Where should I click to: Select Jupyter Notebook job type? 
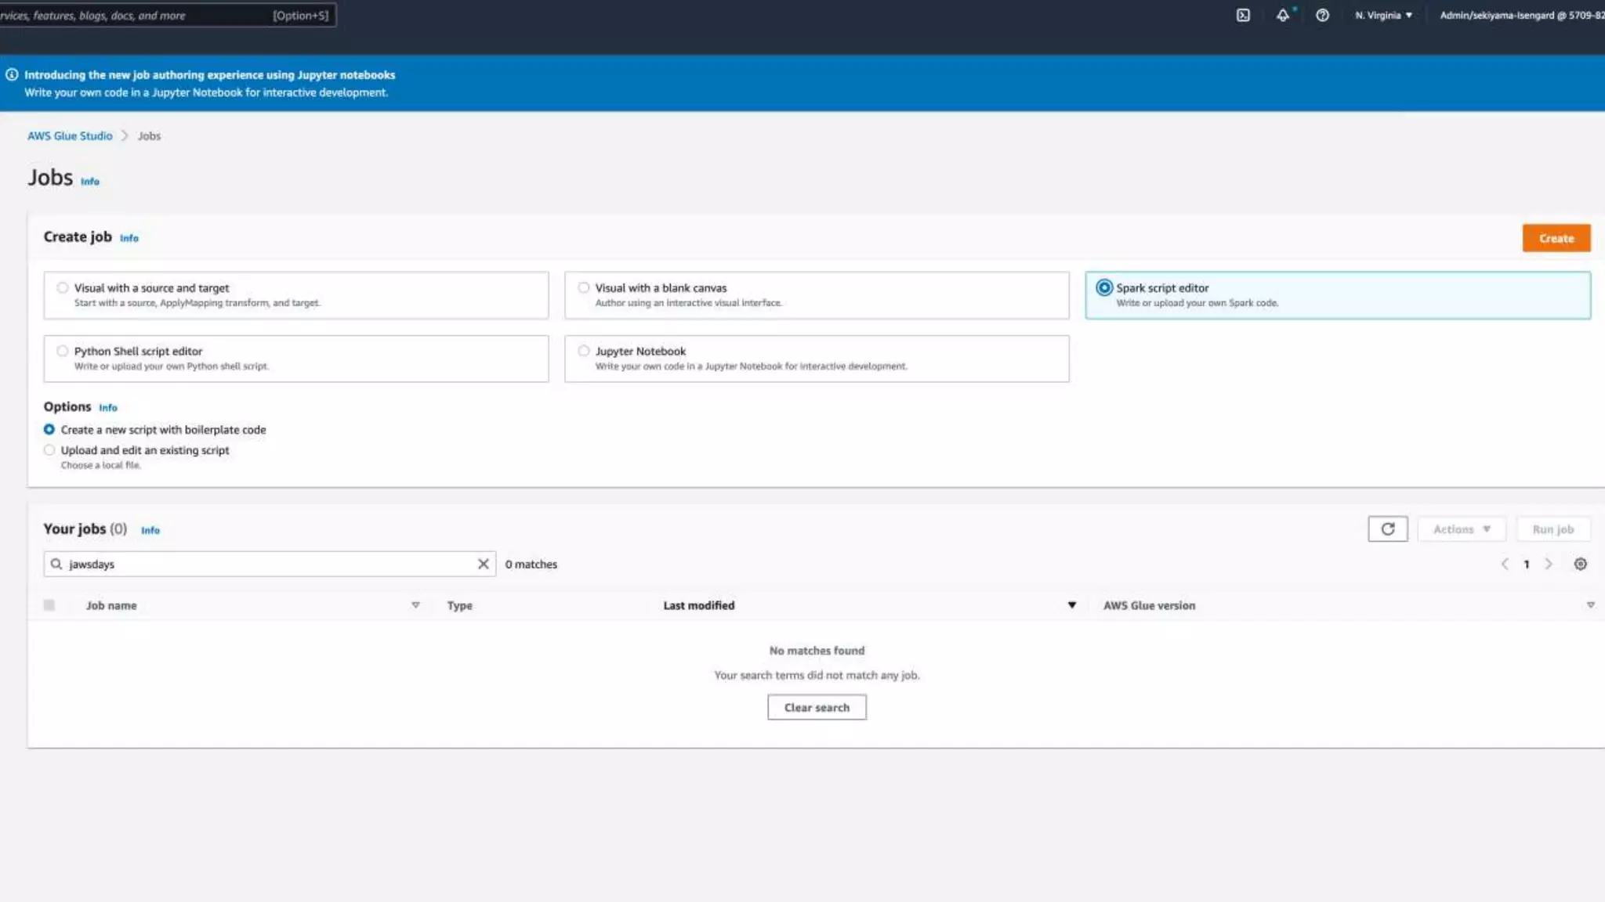pyautogui.click(x=584, y=351)
